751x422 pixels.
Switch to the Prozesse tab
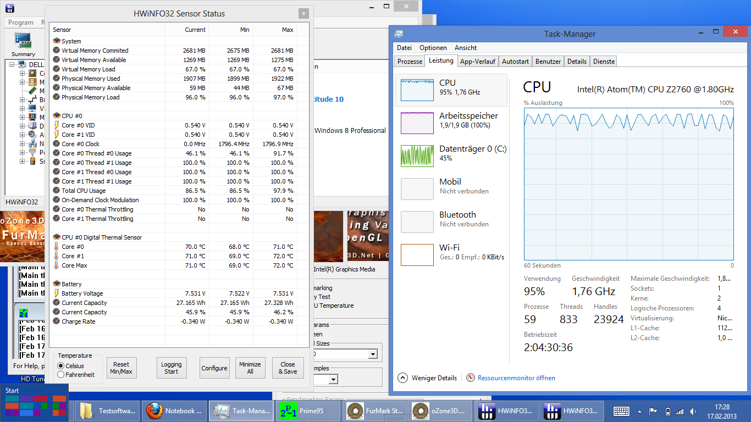[x=410, y=62]
